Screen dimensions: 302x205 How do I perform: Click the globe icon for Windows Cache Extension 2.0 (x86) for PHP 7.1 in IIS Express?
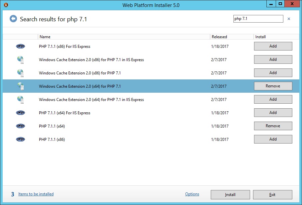click(20, 60)
